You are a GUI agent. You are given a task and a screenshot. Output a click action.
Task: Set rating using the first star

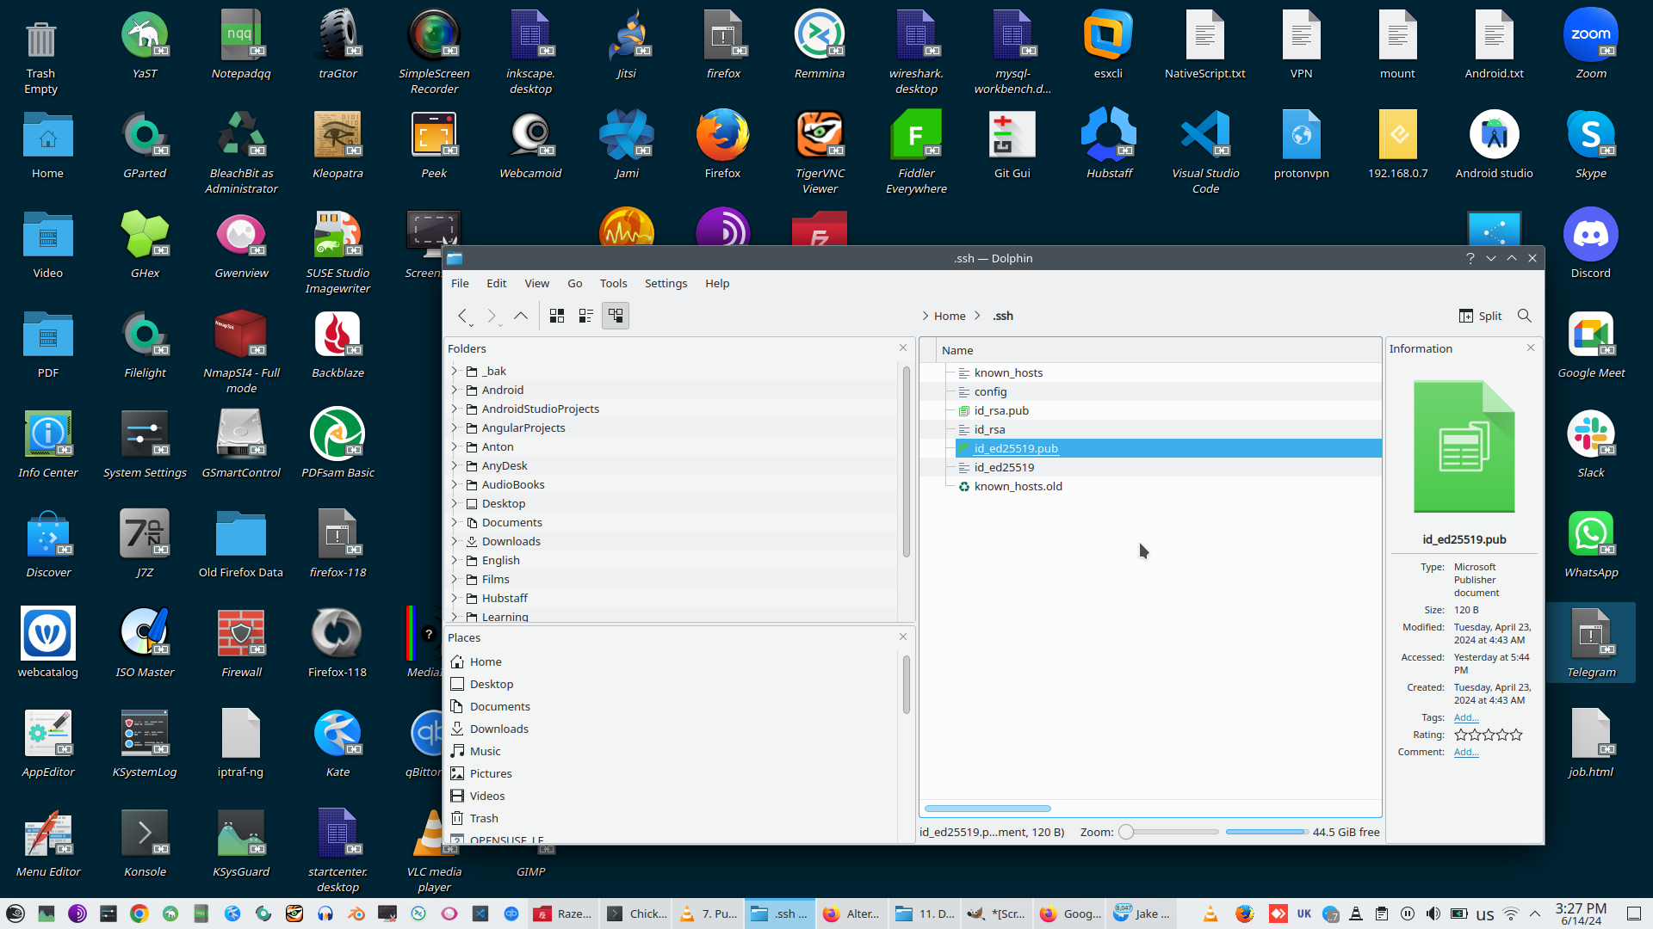[1461, 735]
